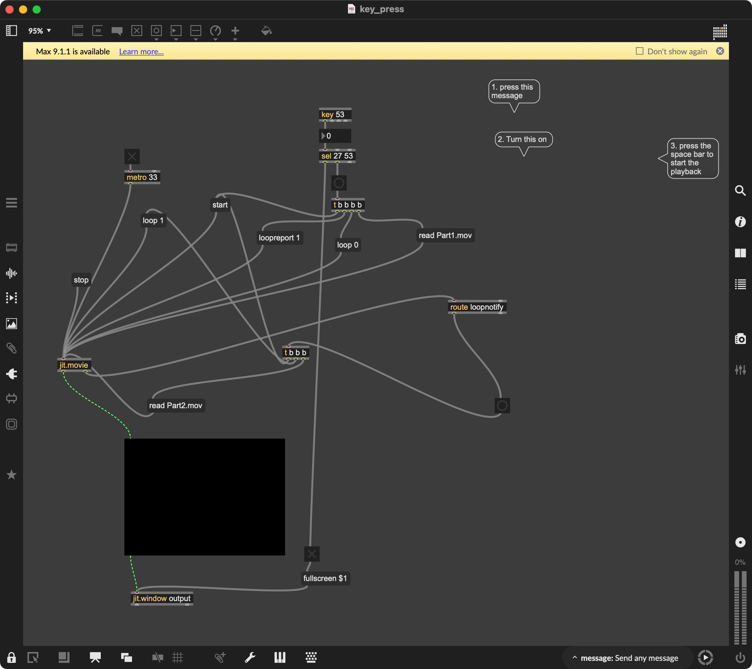Open the Images browser in the left sidebar
Image resolution: width=752 pixels, height=669 pixels.
(12, 324)
